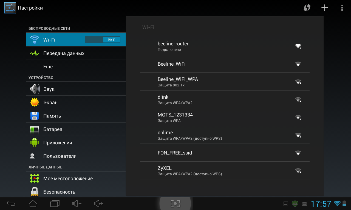Click secured signal icon for dlink
Screen dimensions: 351x210
click(298, 100)
